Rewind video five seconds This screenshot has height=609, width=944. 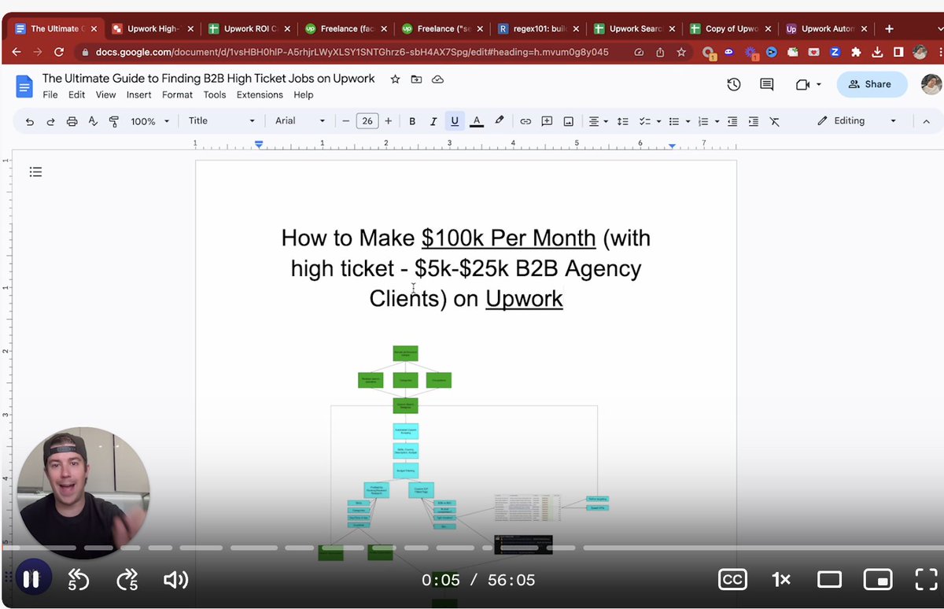78,580
